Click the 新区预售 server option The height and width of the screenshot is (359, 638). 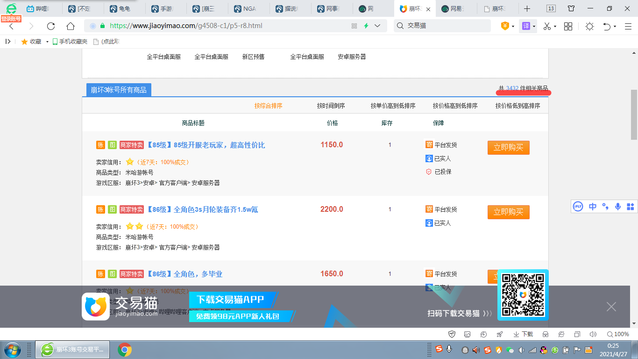[253, 57]
